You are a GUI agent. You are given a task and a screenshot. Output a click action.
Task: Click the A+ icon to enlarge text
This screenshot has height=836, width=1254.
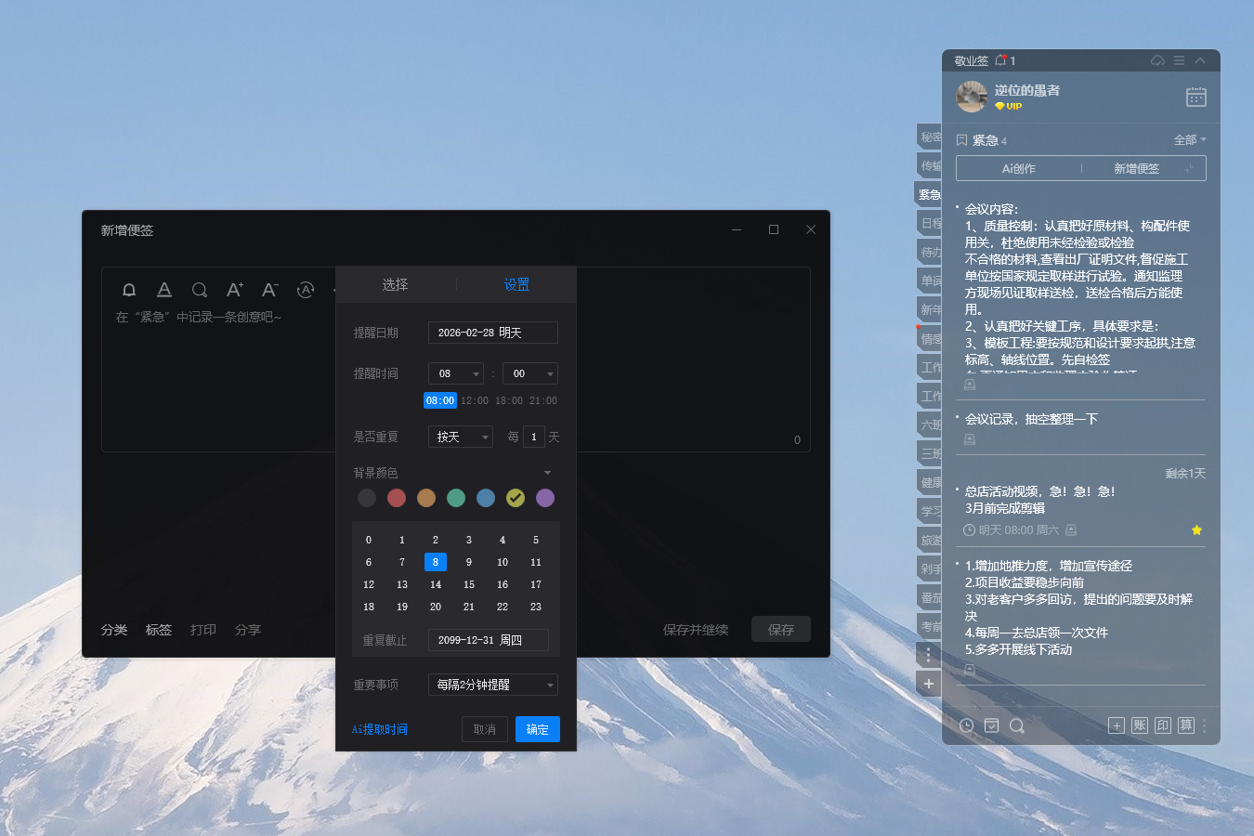[234, 290]
